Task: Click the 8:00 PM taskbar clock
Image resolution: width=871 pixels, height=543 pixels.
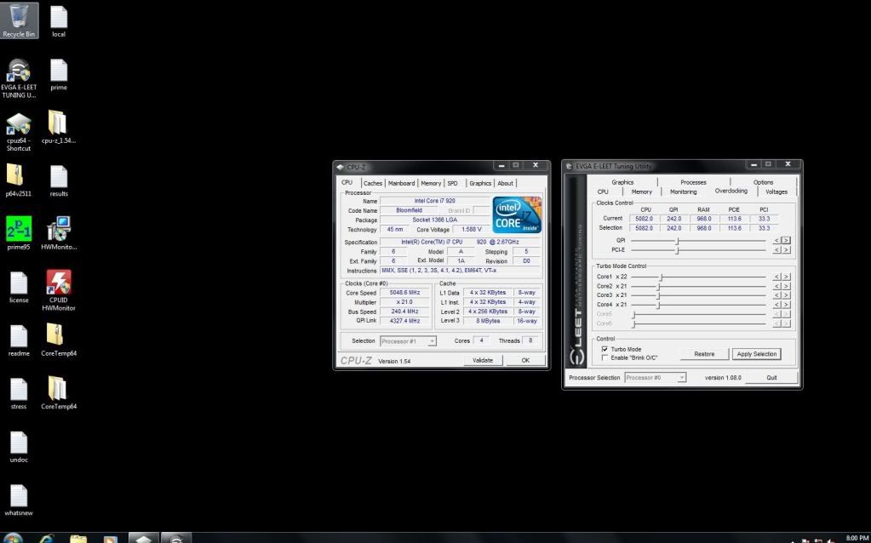Action: point(857,538)
